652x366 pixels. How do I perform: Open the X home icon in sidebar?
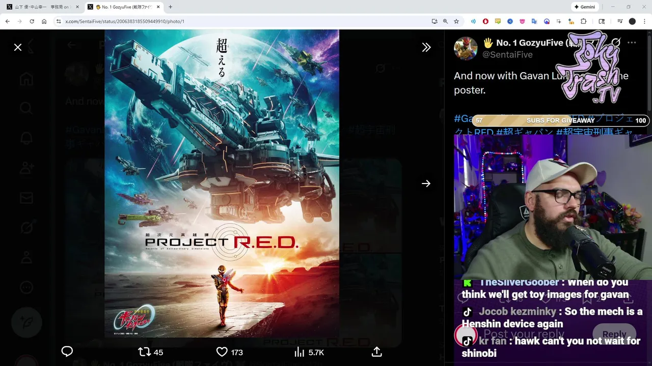(26, 79)
